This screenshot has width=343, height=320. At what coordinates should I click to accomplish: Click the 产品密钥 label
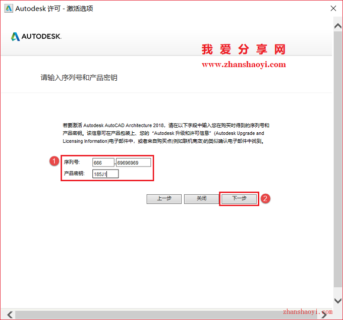pyautogui.click(x=74, y=174)
